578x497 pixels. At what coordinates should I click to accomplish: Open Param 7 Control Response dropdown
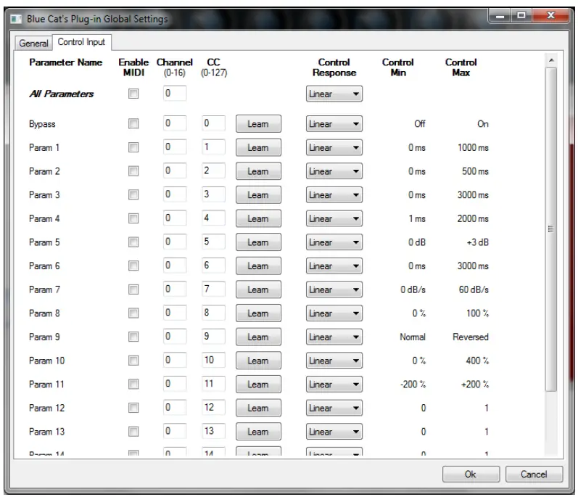coord(334,289)
